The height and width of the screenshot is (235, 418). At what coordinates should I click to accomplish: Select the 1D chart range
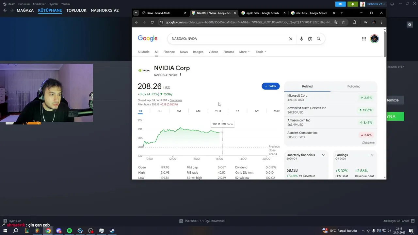coord(140,111)
